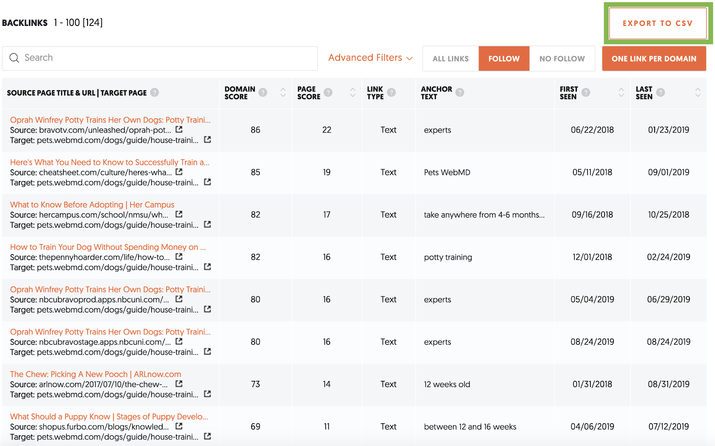Click page score 22 cell
Image resolution: width=715 pixels, height=446 pixels.
pyautogui.click(x=327, y=130)
